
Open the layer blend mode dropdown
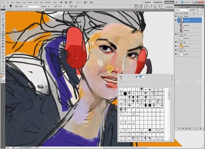(182, 10)
